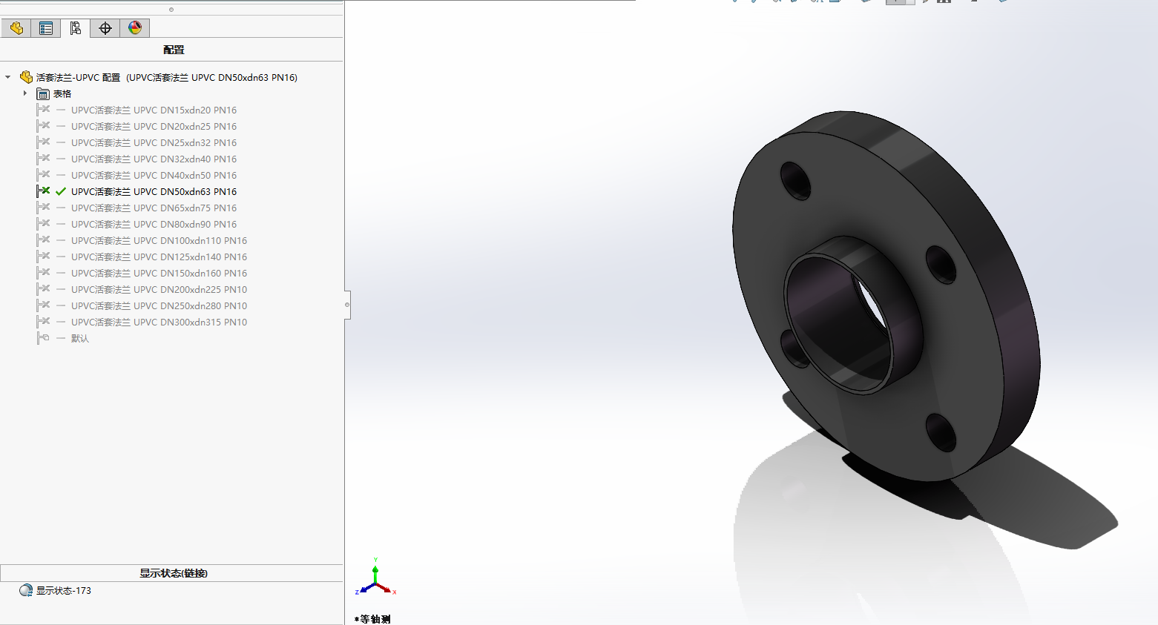Viewport: 1158px width, 625px height.
Task: Click the panel collapse handle on splitter
Action: point(347,305)
